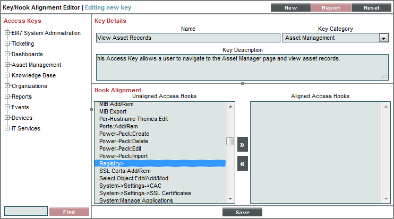This screenshot has width=394, height=219.
Task: Select the Ticketing category label
Action: pos(23,43)
